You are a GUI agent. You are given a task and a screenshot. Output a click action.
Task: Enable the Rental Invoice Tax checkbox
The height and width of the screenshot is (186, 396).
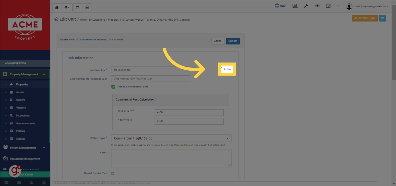point(113,174)
